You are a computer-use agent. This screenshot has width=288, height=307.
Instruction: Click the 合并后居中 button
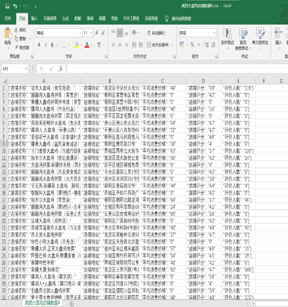[x=158, y=45]
